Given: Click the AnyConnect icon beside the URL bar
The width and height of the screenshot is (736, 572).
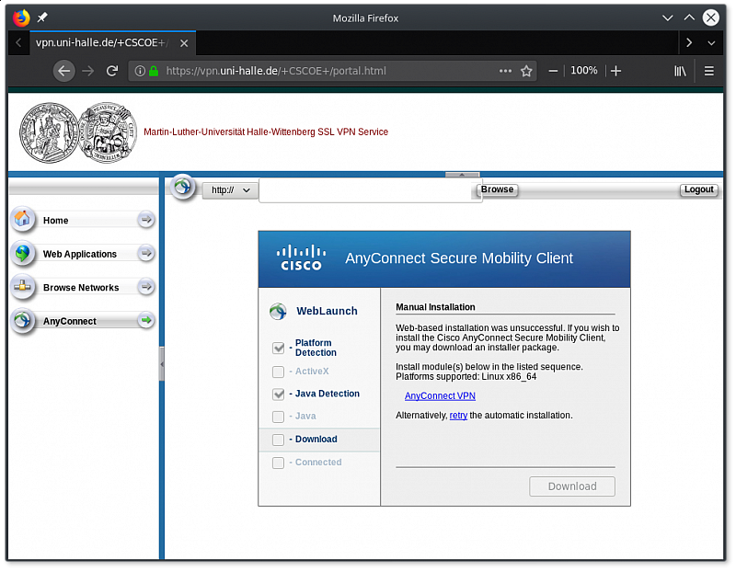Looking at the screenshot, I should 182,188.
